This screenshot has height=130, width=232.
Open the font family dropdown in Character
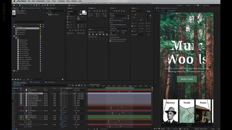point(73,11)
